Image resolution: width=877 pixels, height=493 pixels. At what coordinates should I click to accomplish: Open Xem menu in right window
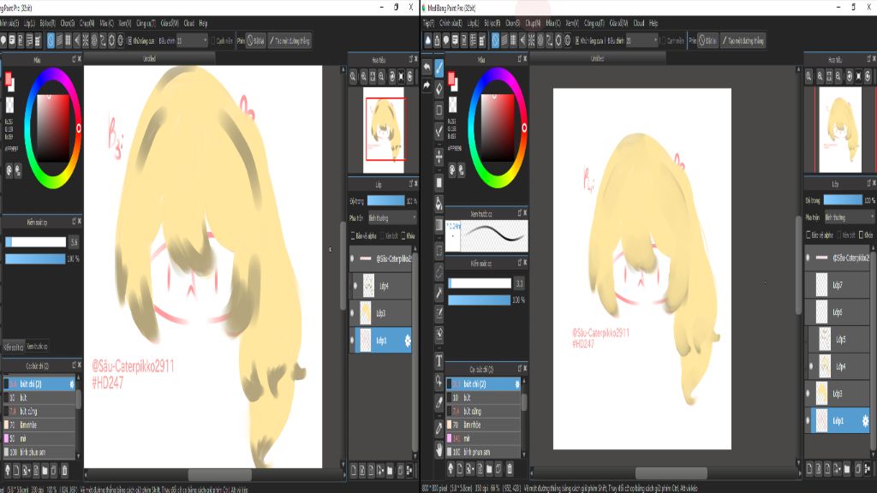(x=571, y=23)
